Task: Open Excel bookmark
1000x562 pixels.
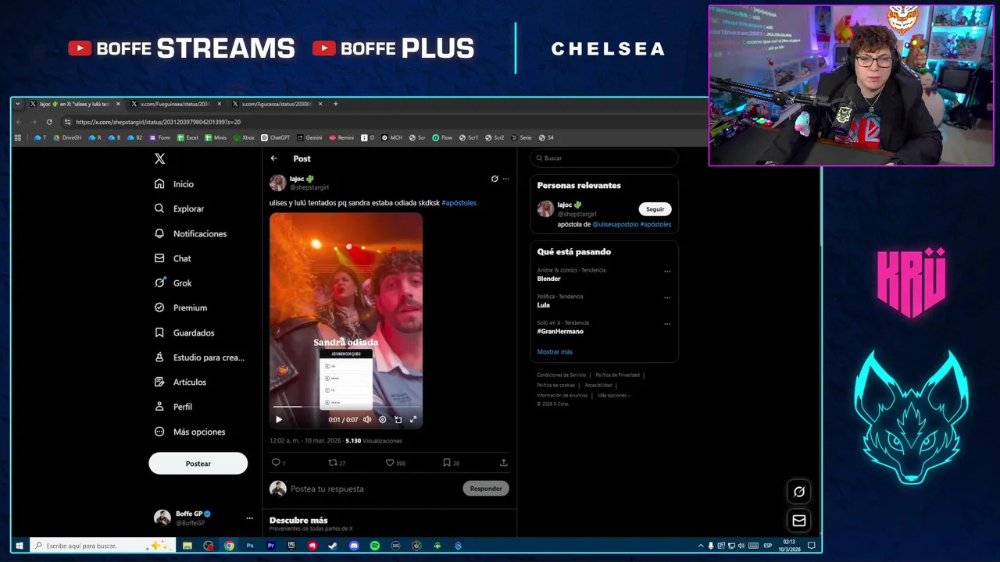Action: pyautogui.click(x=187, y=137)
